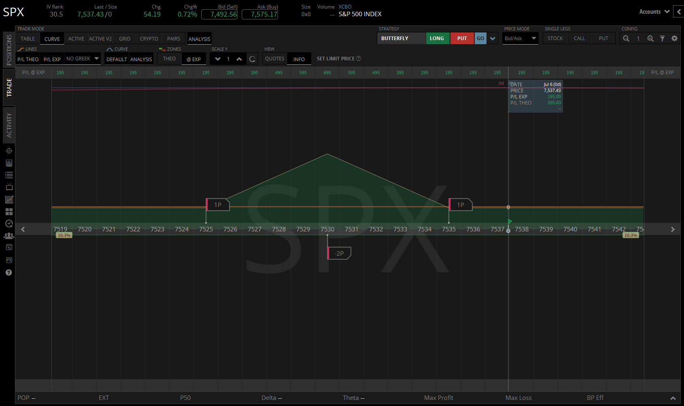Add a CALL single leg

[x=579, y=38]
